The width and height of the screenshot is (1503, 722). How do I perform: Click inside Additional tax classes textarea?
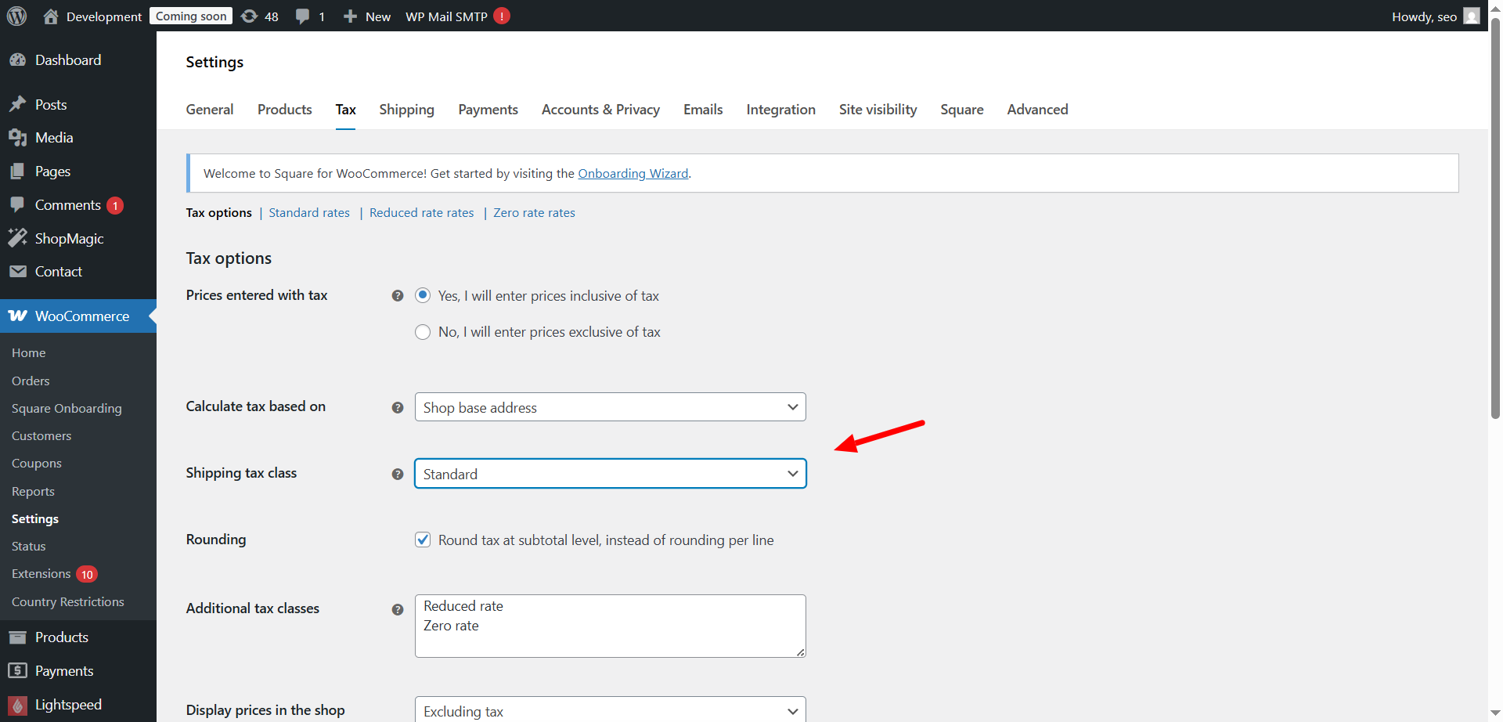(611, 626)
